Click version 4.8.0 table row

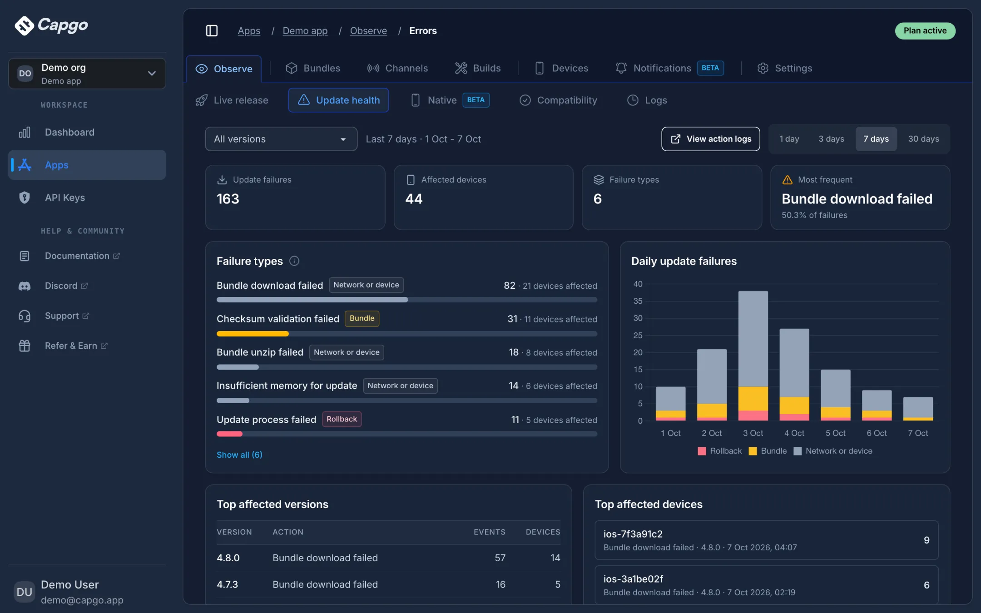click(388, 558)
